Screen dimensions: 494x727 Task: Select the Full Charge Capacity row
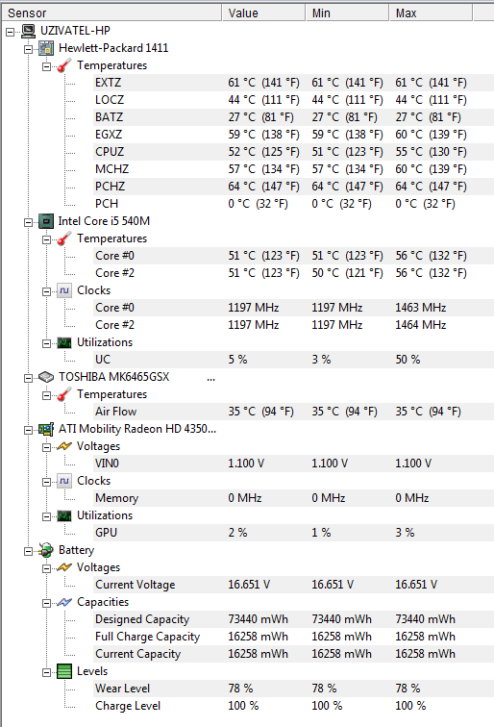pyautogui.click(x=293, y=637)
